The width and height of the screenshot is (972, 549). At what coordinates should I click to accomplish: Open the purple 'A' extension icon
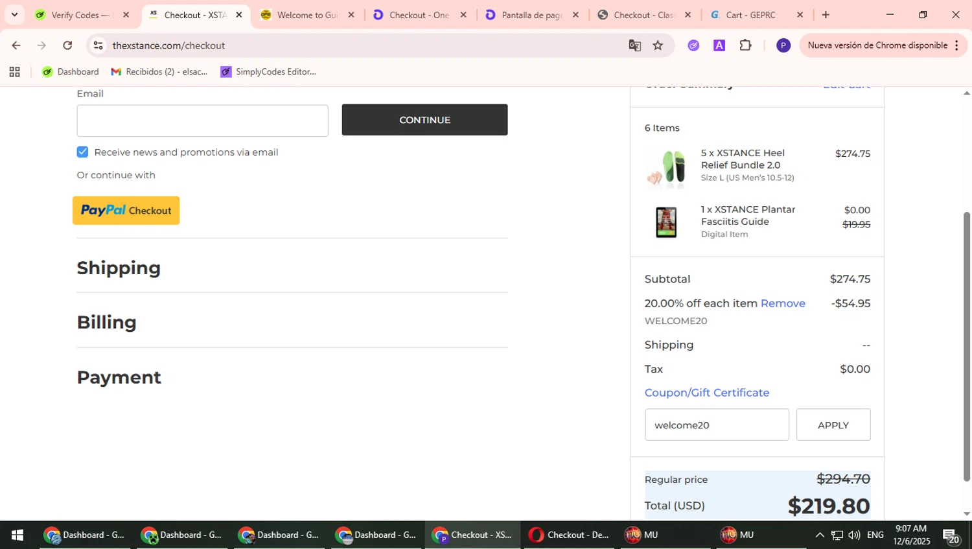click(x=719, y=45)
